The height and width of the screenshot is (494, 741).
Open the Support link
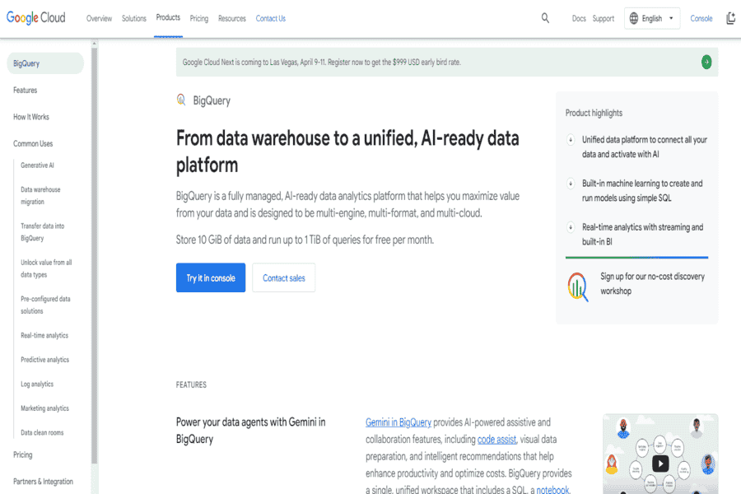pos(604,18)
